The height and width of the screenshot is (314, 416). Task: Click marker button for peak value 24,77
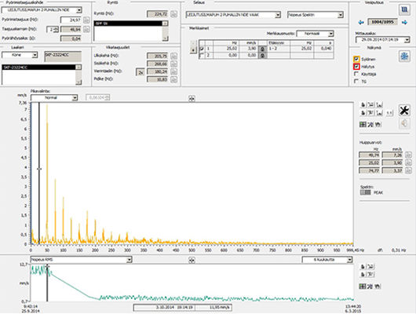coord(409,170)
